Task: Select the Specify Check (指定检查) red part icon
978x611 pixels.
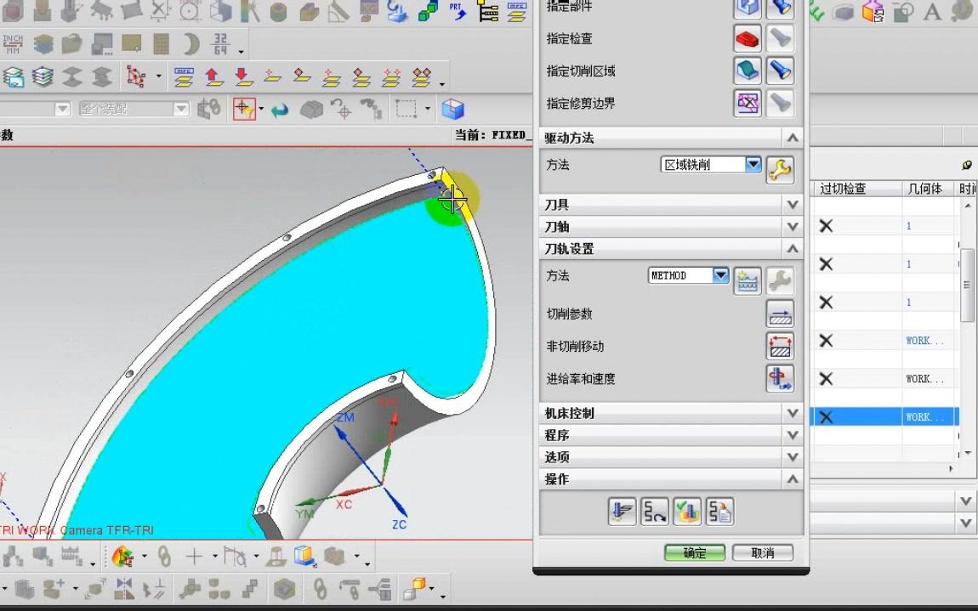Action: tap(747, 38)
